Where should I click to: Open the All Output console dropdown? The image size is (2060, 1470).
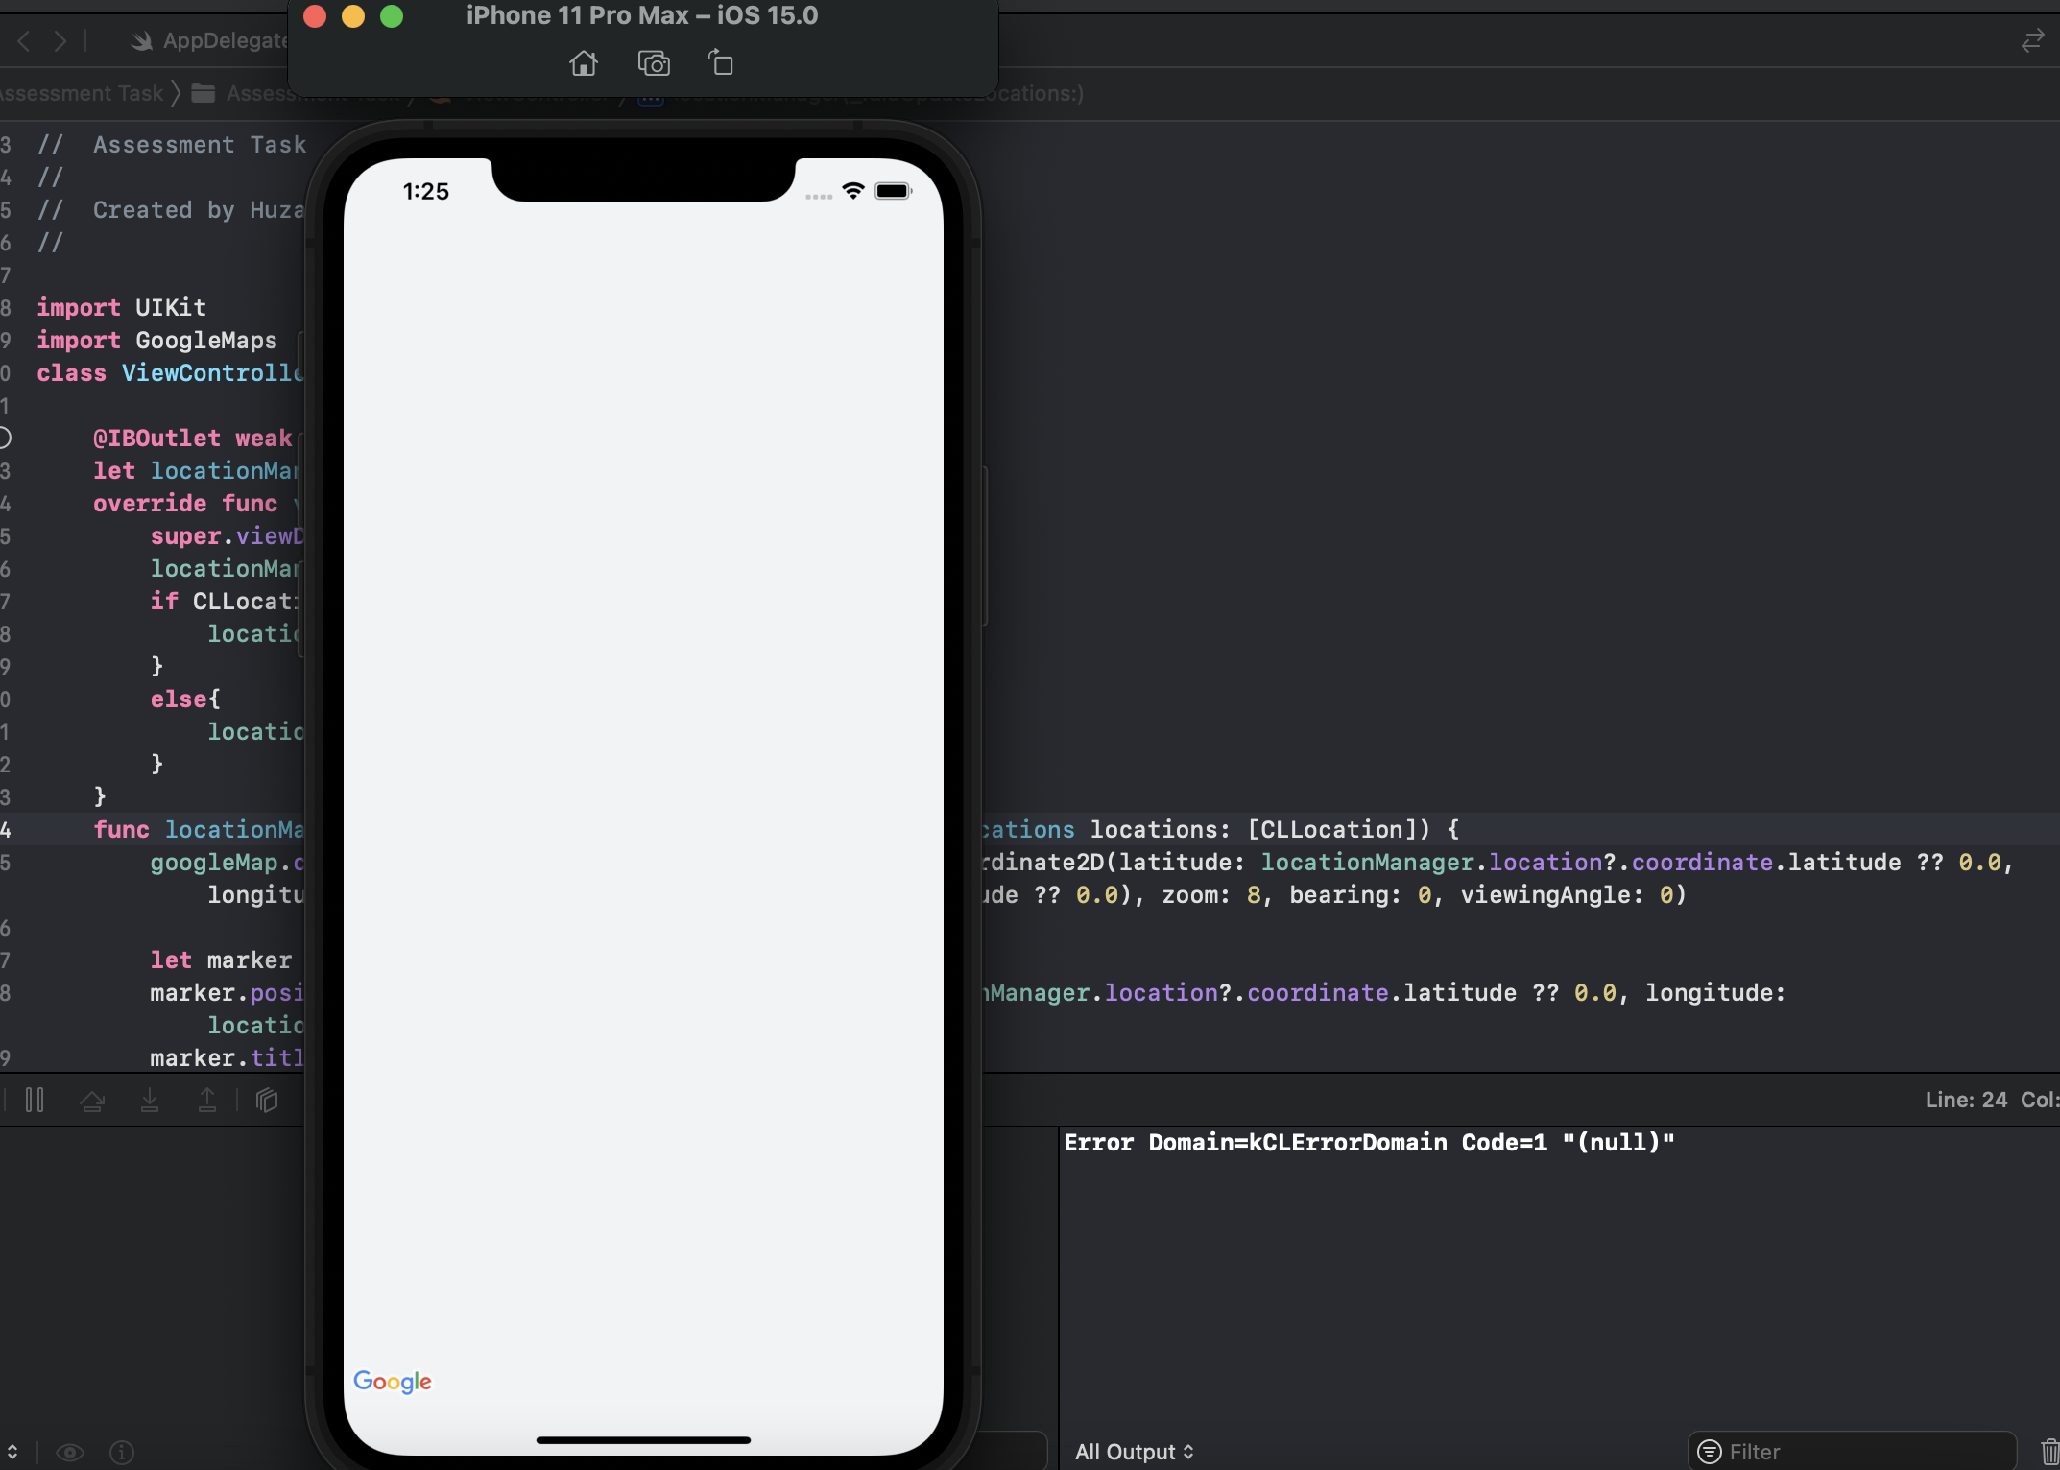point(1134,1452)
